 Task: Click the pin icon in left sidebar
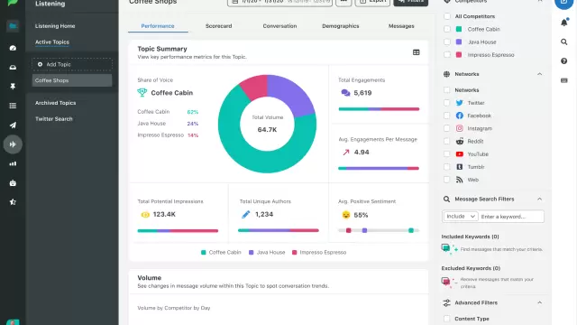point(13,87)
